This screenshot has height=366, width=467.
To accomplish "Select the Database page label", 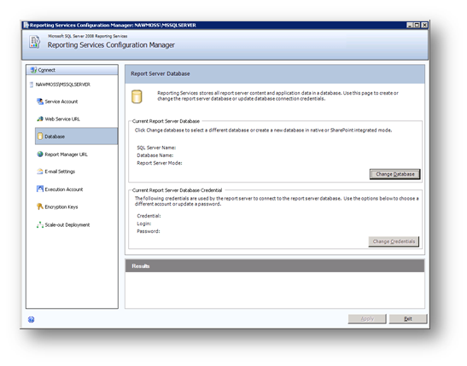I will point(55,137).
